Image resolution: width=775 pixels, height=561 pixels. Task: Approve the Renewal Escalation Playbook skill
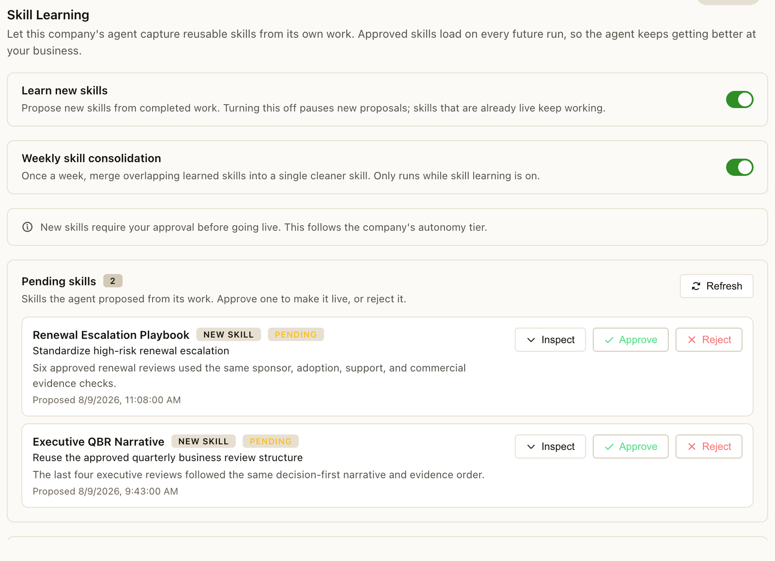tap(631, 340)
